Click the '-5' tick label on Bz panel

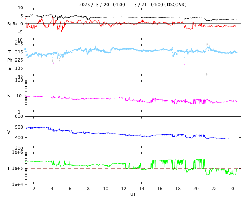20,32
